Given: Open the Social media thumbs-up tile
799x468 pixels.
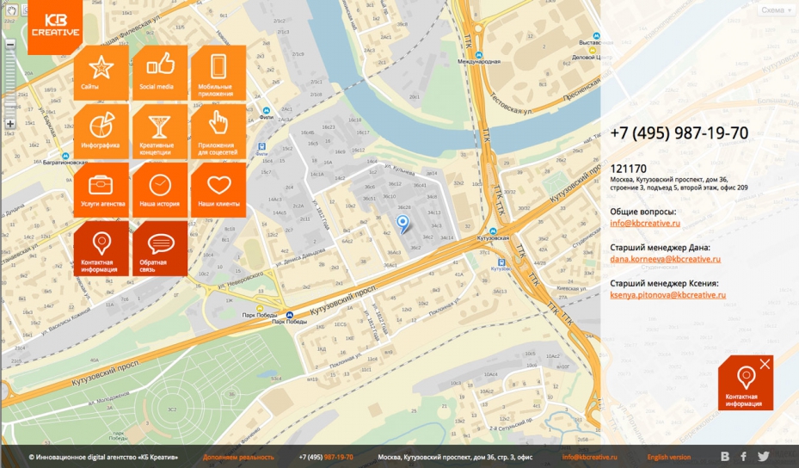Looking at the screenshot, I should (x=160, y=72).
